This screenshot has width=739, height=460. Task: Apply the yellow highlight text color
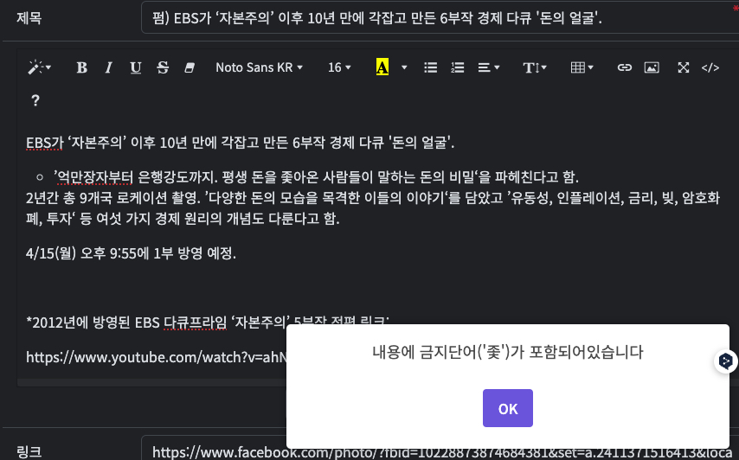[382, 67]
